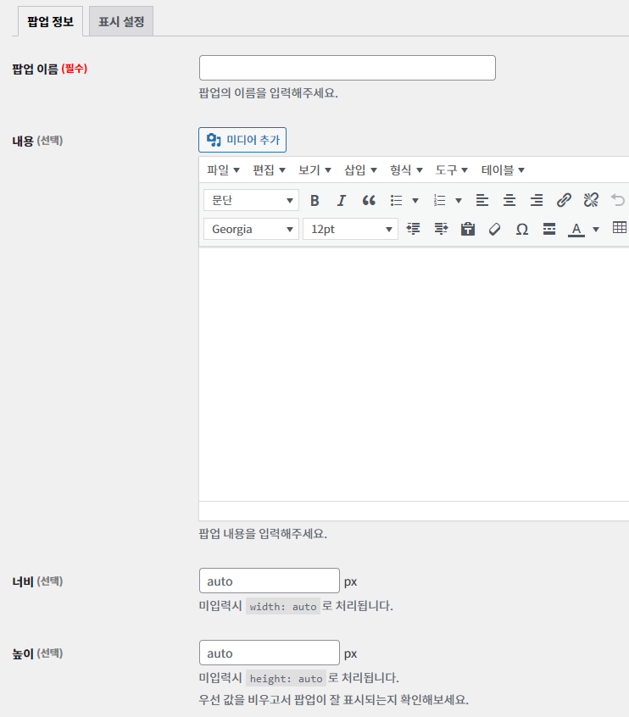This screenshot has height=717, width=629.
Task: Click inside the popup content editor area
Action: click(x=414, y=374)
